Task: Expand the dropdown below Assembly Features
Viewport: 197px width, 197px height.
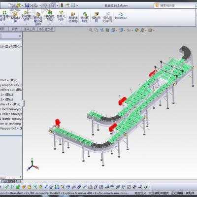Action: point(50,24)
